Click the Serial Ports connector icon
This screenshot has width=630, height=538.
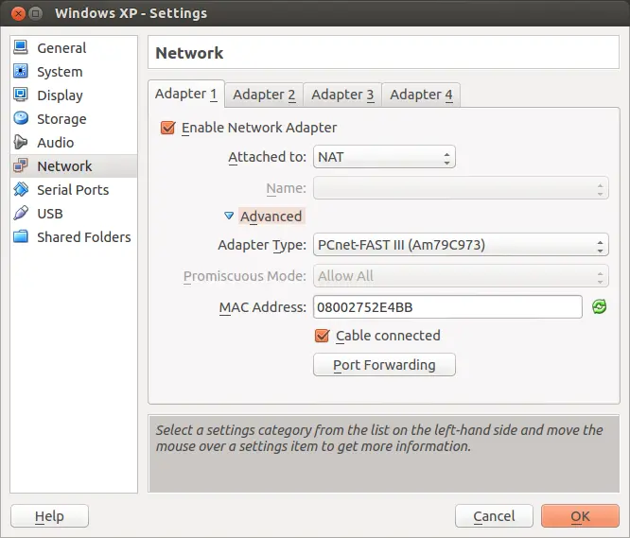[21, 189]
